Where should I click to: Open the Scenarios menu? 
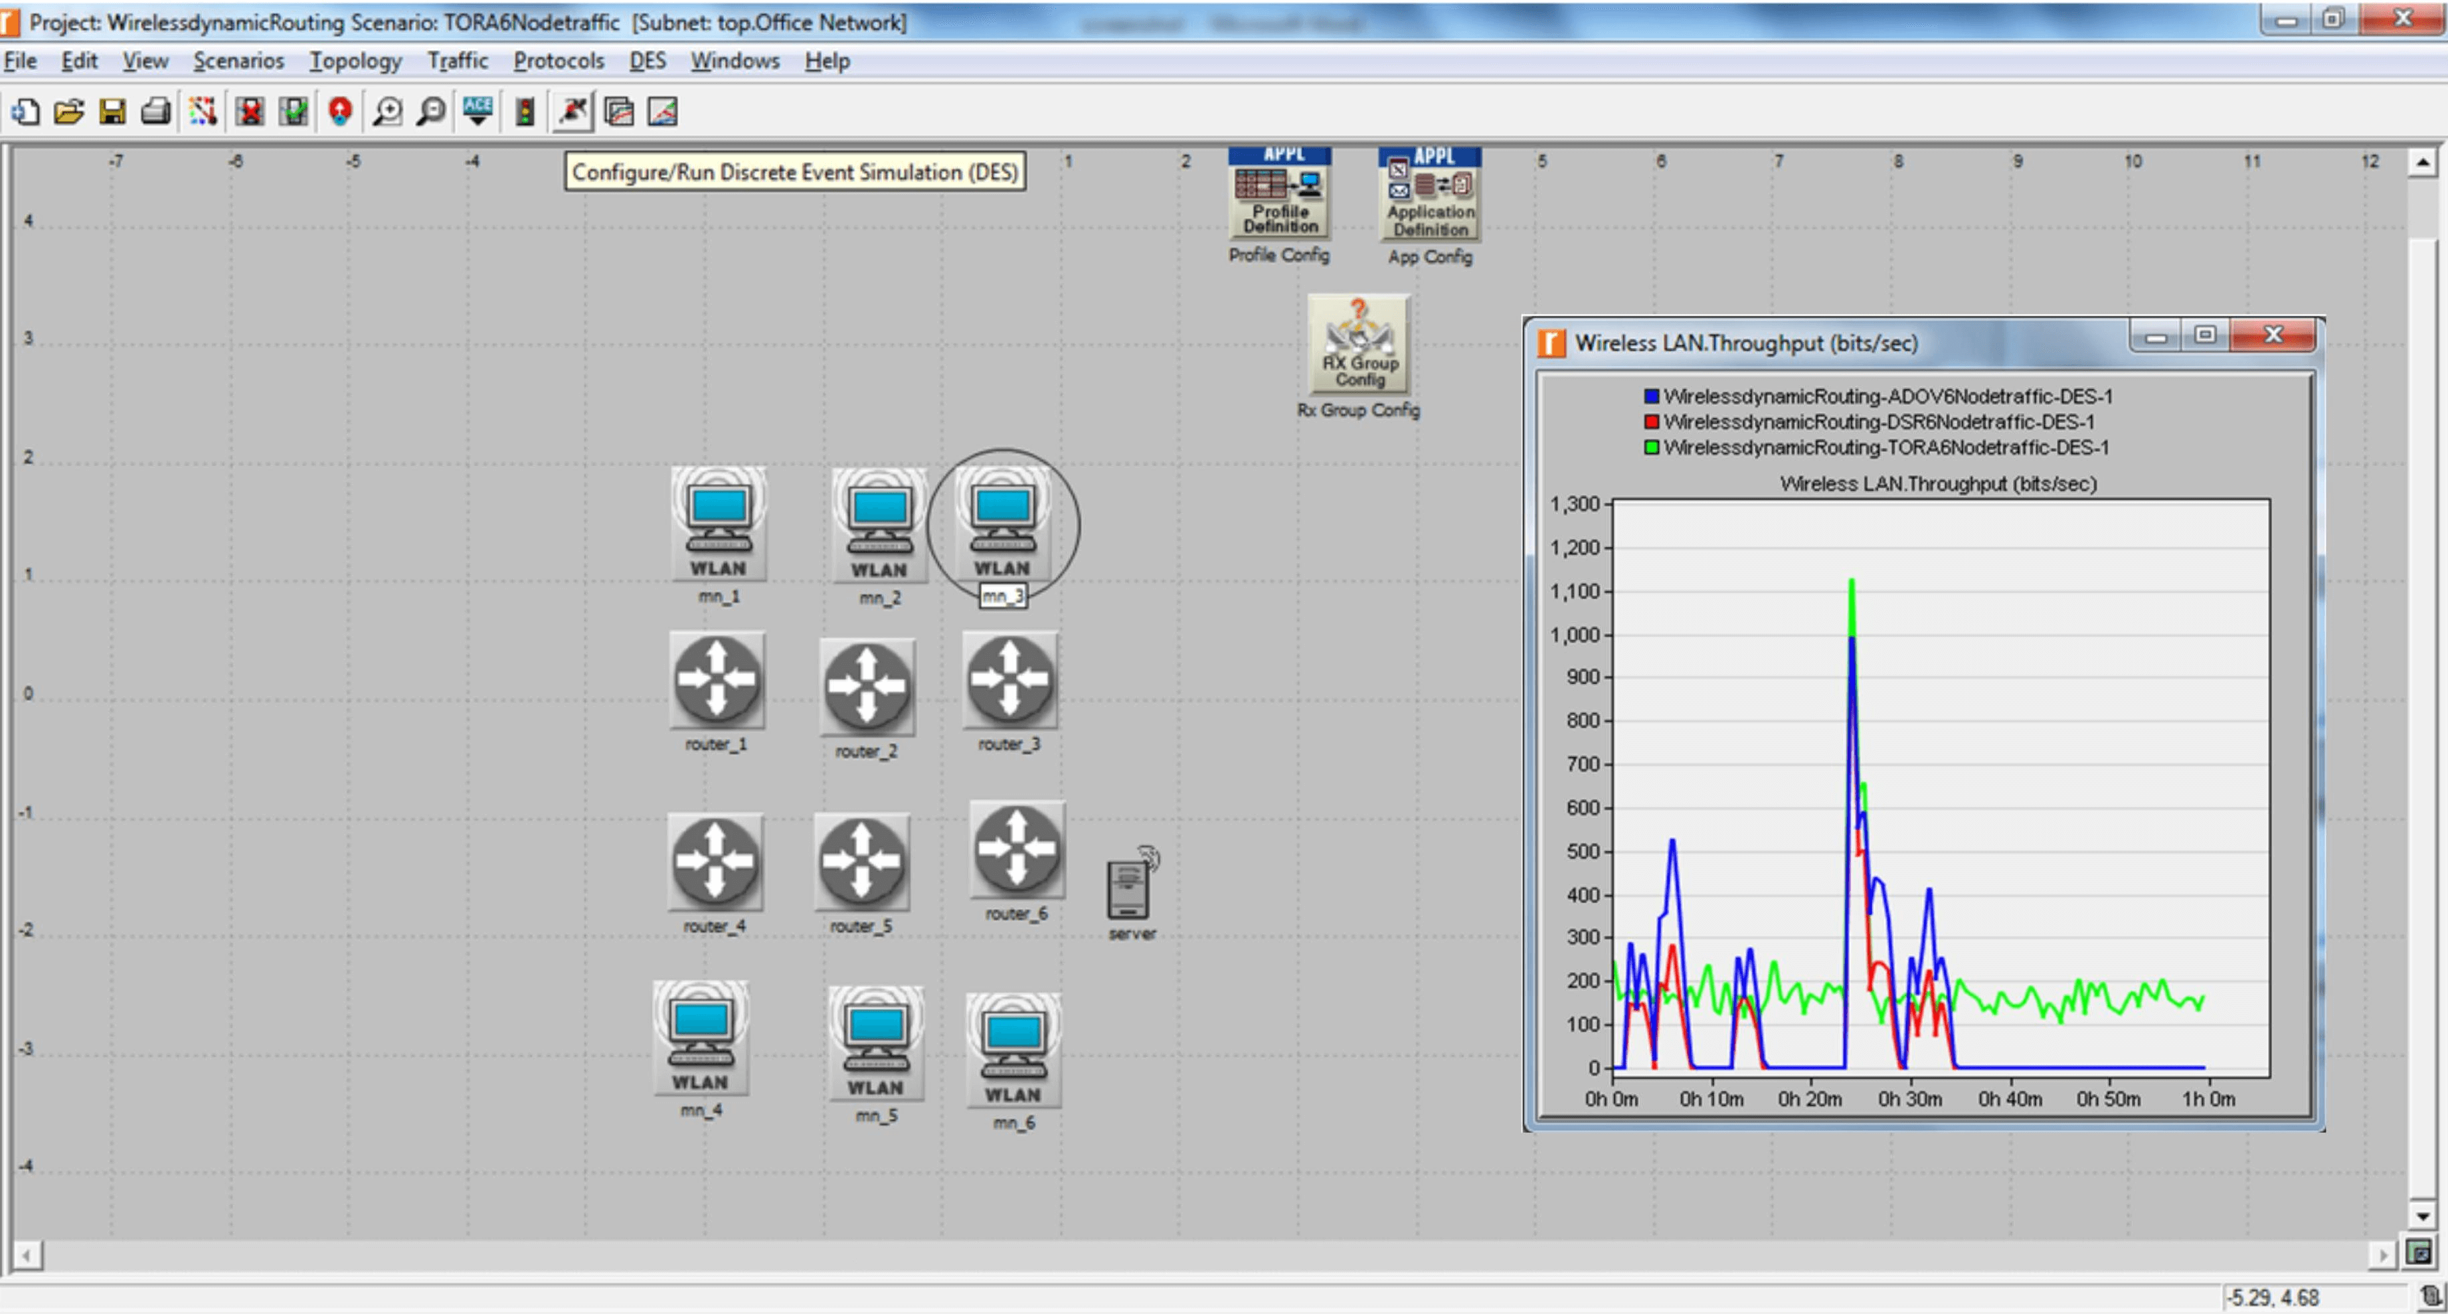click(x=238, y=61)
